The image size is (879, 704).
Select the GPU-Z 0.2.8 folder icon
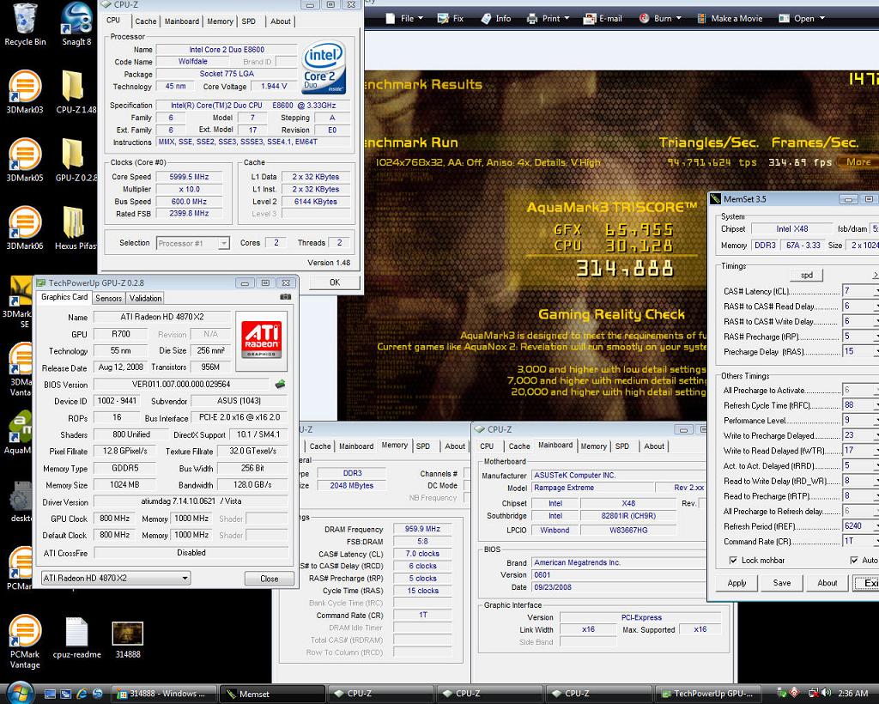[x=76, y=160]
